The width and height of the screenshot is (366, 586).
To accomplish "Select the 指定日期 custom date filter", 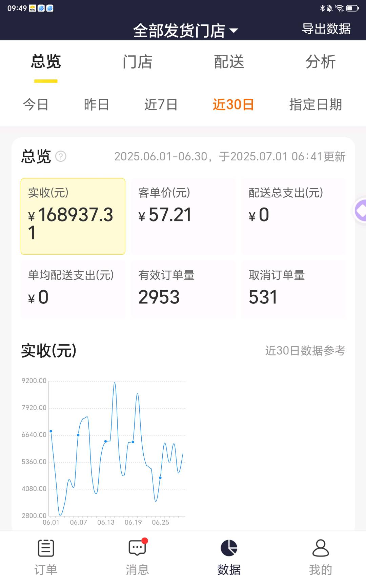I will (316, 104).
